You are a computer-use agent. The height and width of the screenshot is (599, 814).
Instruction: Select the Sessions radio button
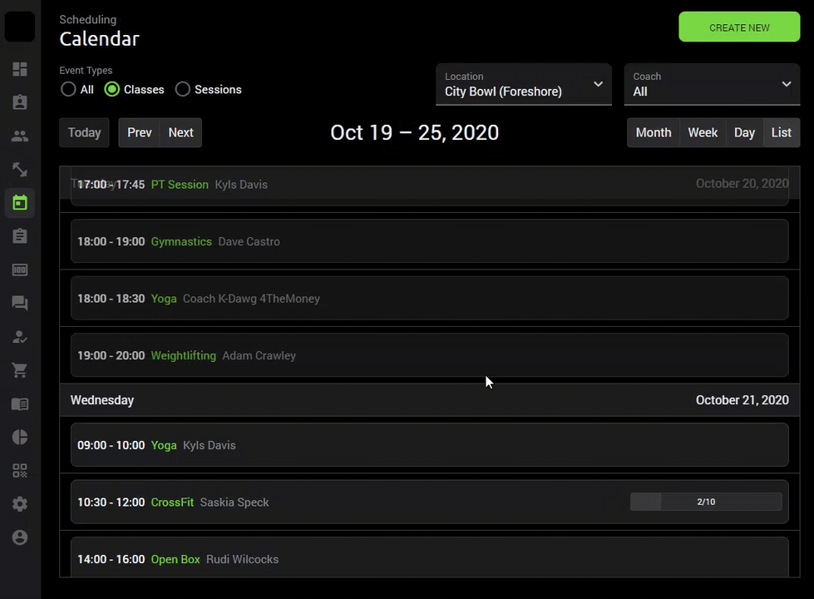pos(183,89)
